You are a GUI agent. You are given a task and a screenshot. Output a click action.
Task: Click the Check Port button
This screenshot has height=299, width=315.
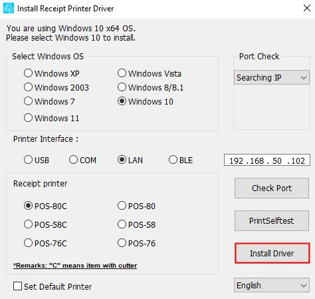[272, 188]
